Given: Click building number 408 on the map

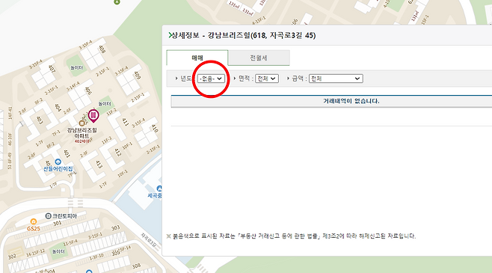Looking at the screenshot, I should pos(102,49).
